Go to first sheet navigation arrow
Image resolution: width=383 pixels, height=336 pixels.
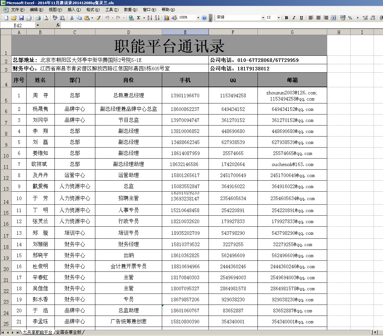(x=3, y=332)
